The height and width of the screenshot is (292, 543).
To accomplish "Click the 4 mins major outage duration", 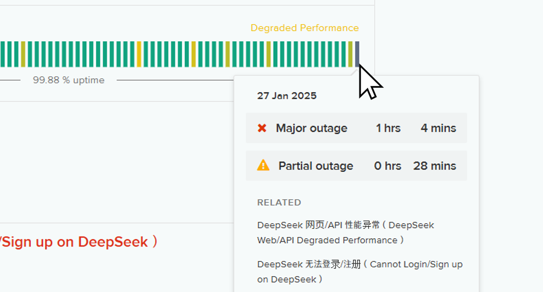I will pyautogui.click(x=439, y=128).
